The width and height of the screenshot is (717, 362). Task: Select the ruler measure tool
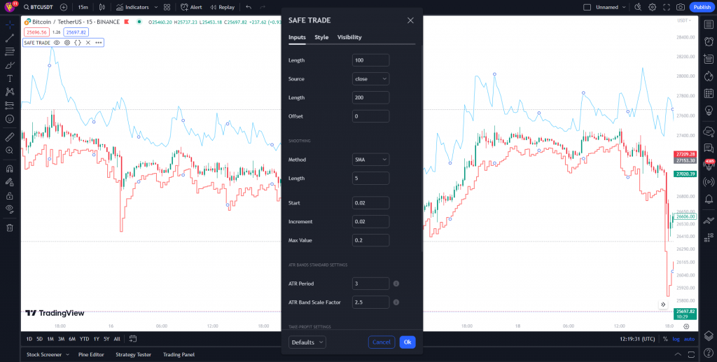tap(10, 137)
